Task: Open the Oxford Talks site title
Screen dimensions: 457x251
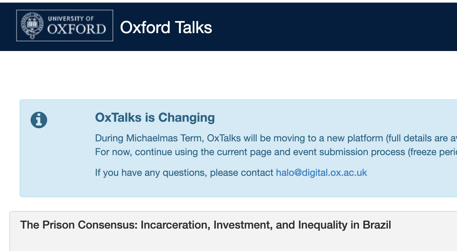Action: point(166,27)
